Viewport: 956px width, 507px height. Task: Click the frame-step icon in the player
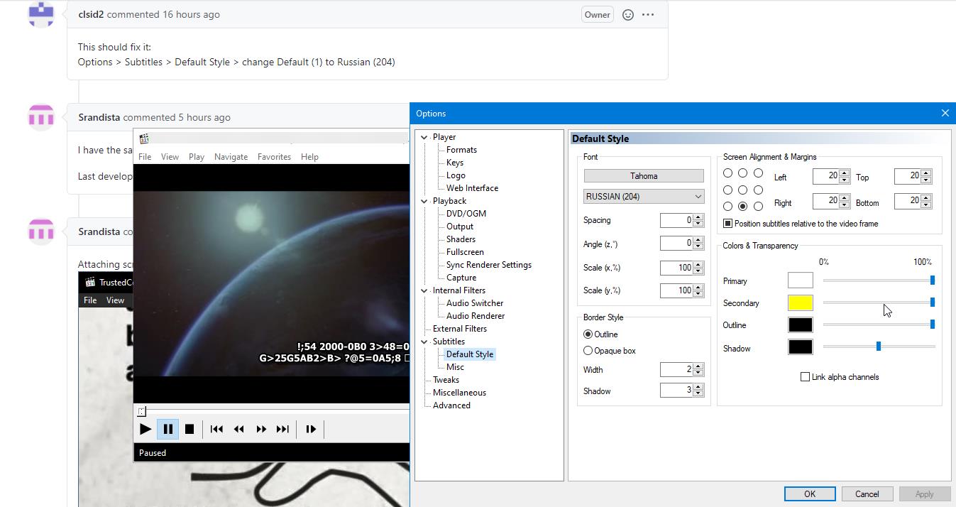[310, 429]
